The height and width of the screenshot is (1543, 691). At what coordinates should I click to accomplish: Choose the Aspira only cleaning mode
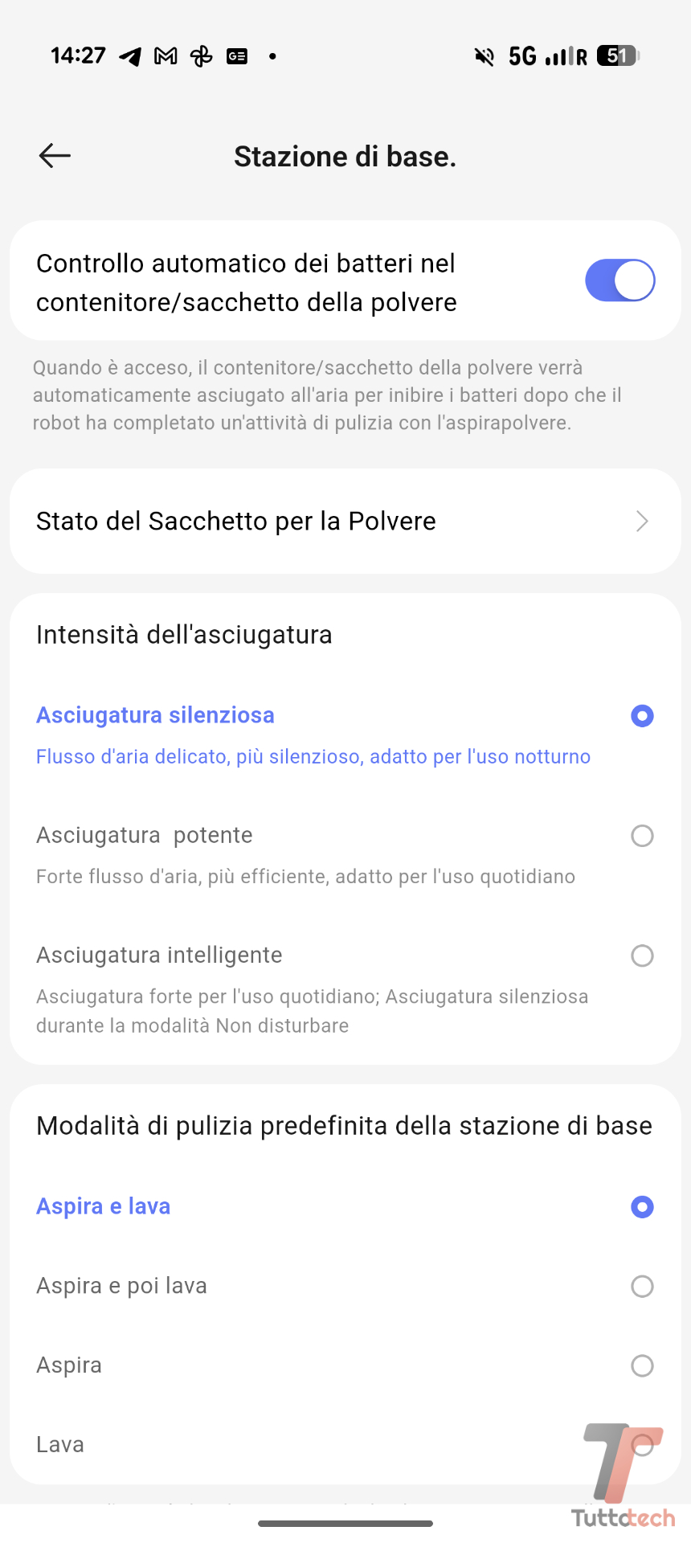642,1365
